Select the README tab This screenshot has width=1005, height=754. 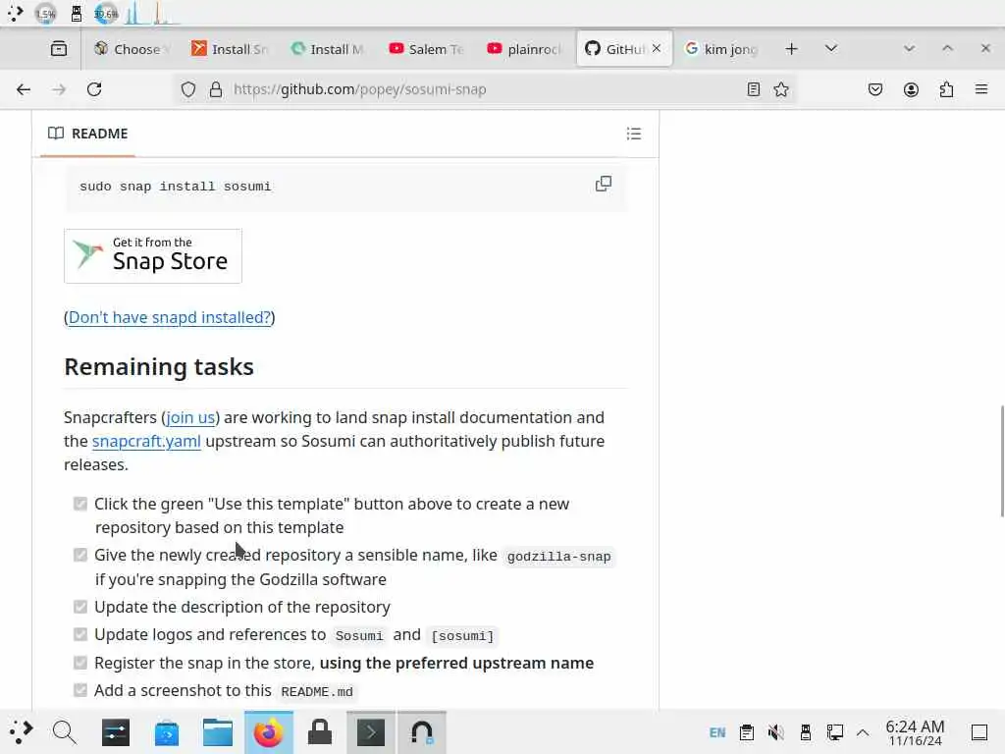[x=87, y=134]
